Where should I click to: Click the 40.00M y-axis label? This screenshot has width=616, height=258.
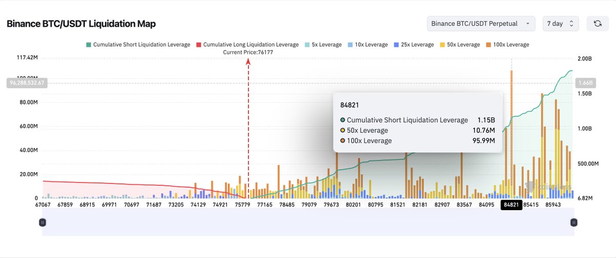pos(29,150)
